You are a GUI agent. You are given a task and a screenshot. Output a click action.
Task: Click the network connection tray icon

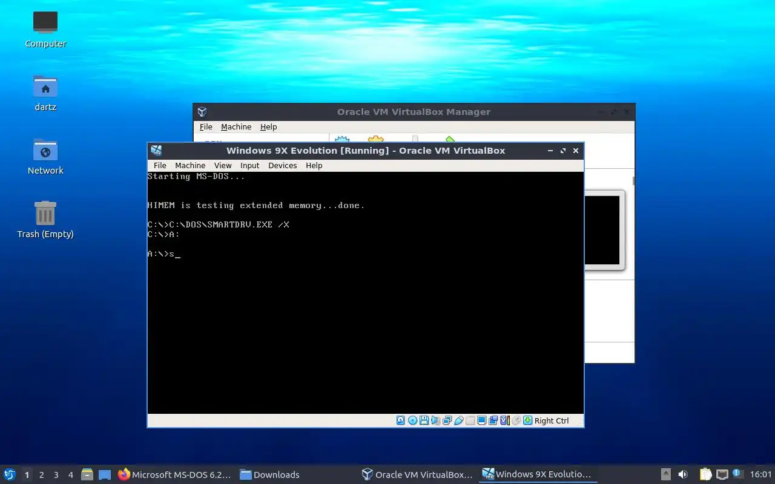pos(722,475)
